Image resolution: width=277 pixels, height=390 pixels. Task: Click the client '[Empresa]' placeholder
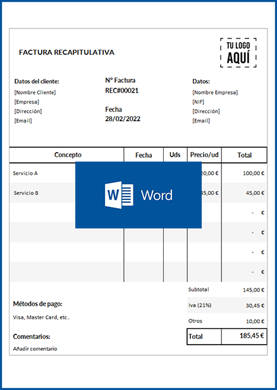tap(27, 102)
